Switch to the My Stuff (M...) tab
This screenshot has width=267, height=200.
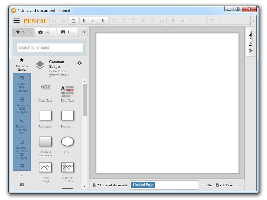tap(45, 32)
